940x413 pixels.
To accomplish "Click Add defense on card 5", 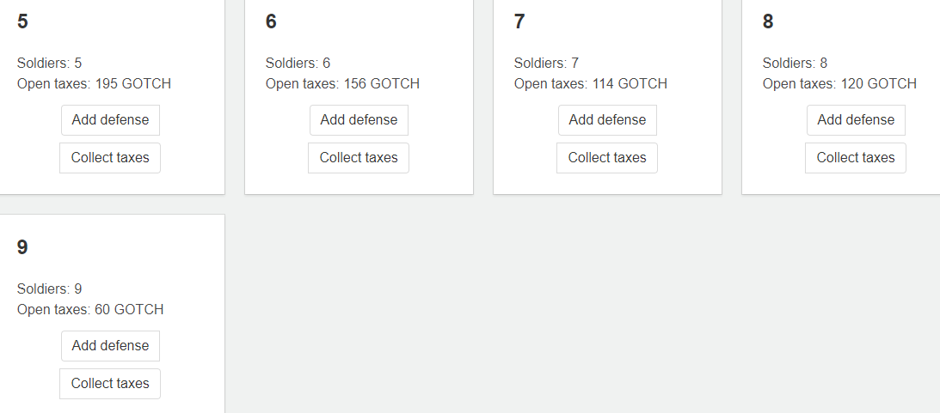I will click(110, 120).
